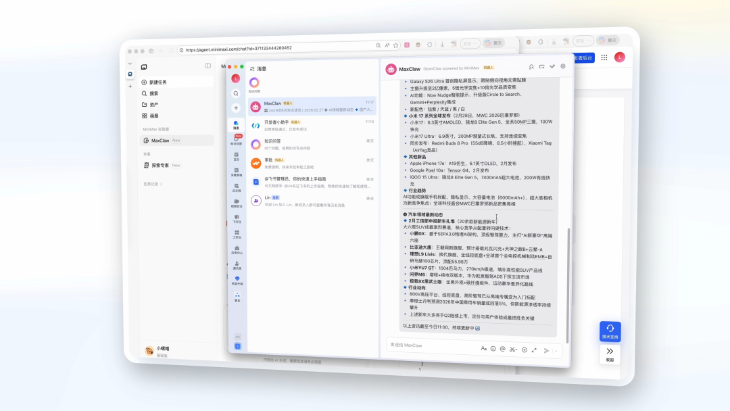
Task: Select MaxClaw conversation in message list
Action: pos(312,106)
